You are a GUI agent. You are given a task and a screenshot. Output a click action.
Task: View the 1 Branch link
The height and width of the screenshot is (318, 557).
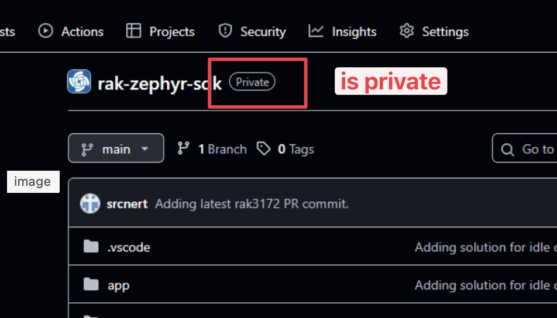[222, 149]
